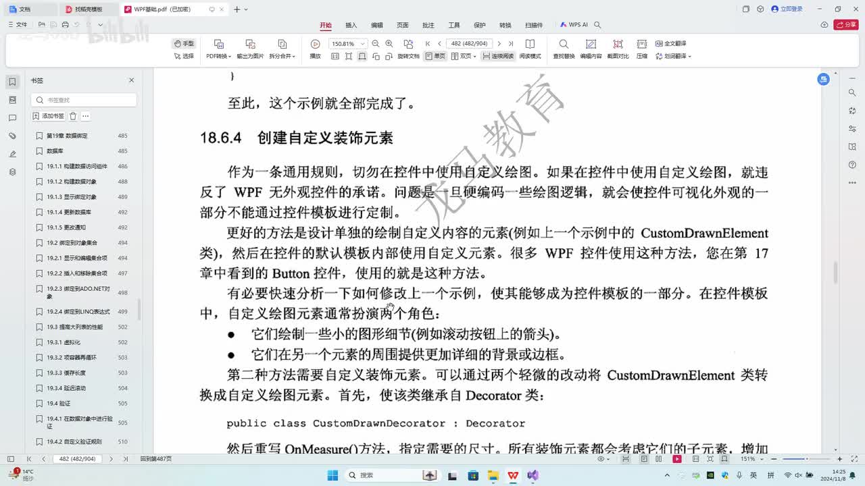Click 立即登录 login button
The width and height of the screenshot is (865, 486).
click(787, 9)
